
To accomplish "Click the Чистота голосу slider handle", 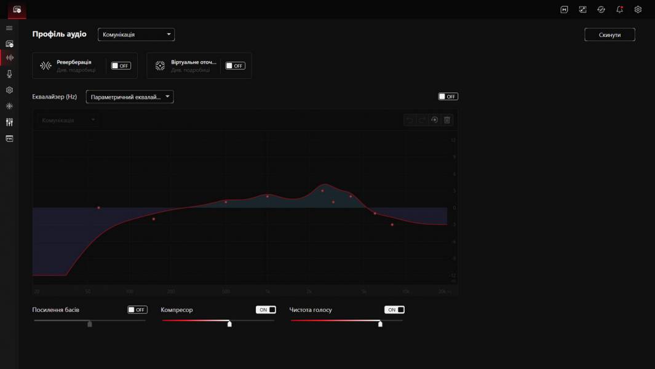I will click(x=380, y=323).
